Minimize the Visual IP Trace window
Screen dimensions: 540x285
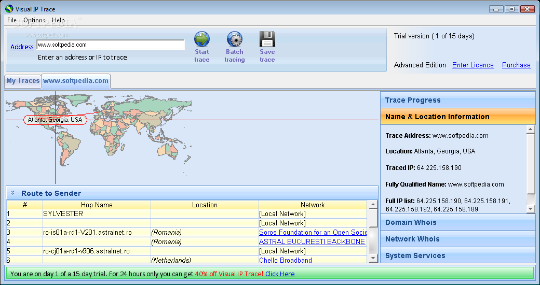pyautogui.click(x=496, y=9)
